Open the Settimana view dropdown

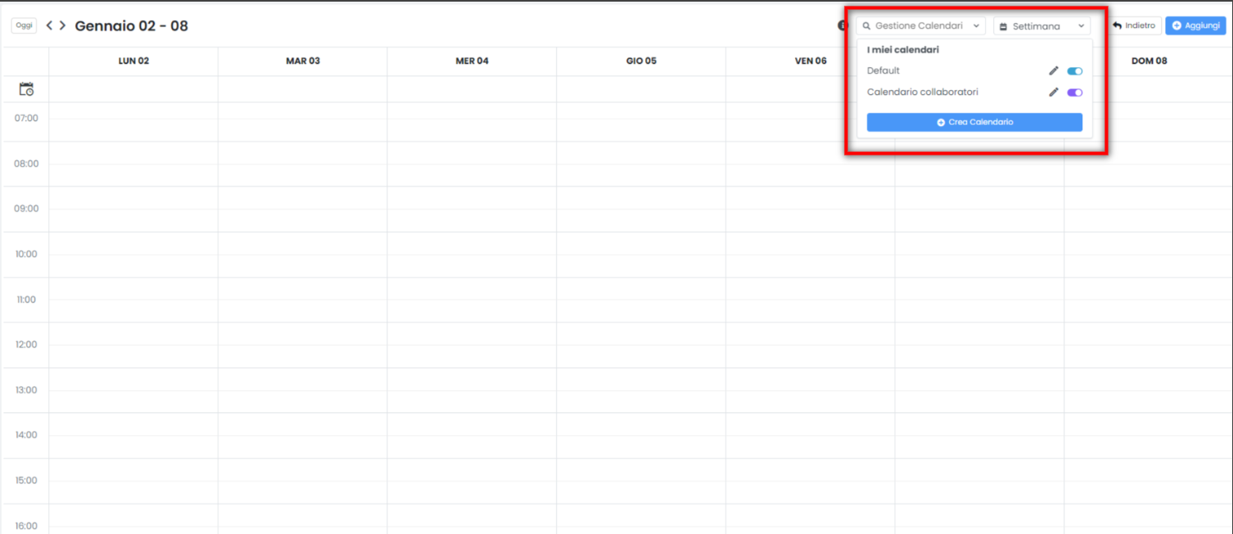1041,26
